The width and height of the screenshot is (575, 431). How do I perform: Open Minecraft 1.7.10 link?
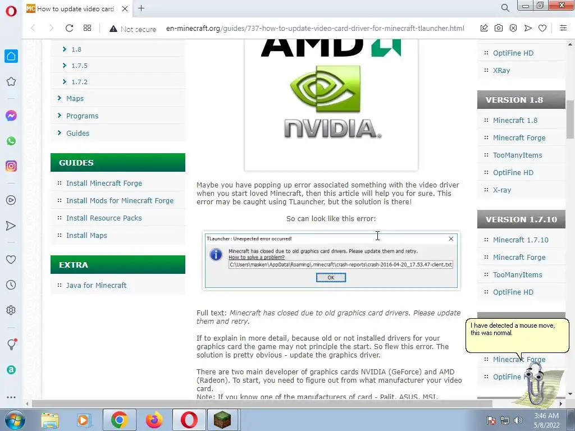[521, 240]
